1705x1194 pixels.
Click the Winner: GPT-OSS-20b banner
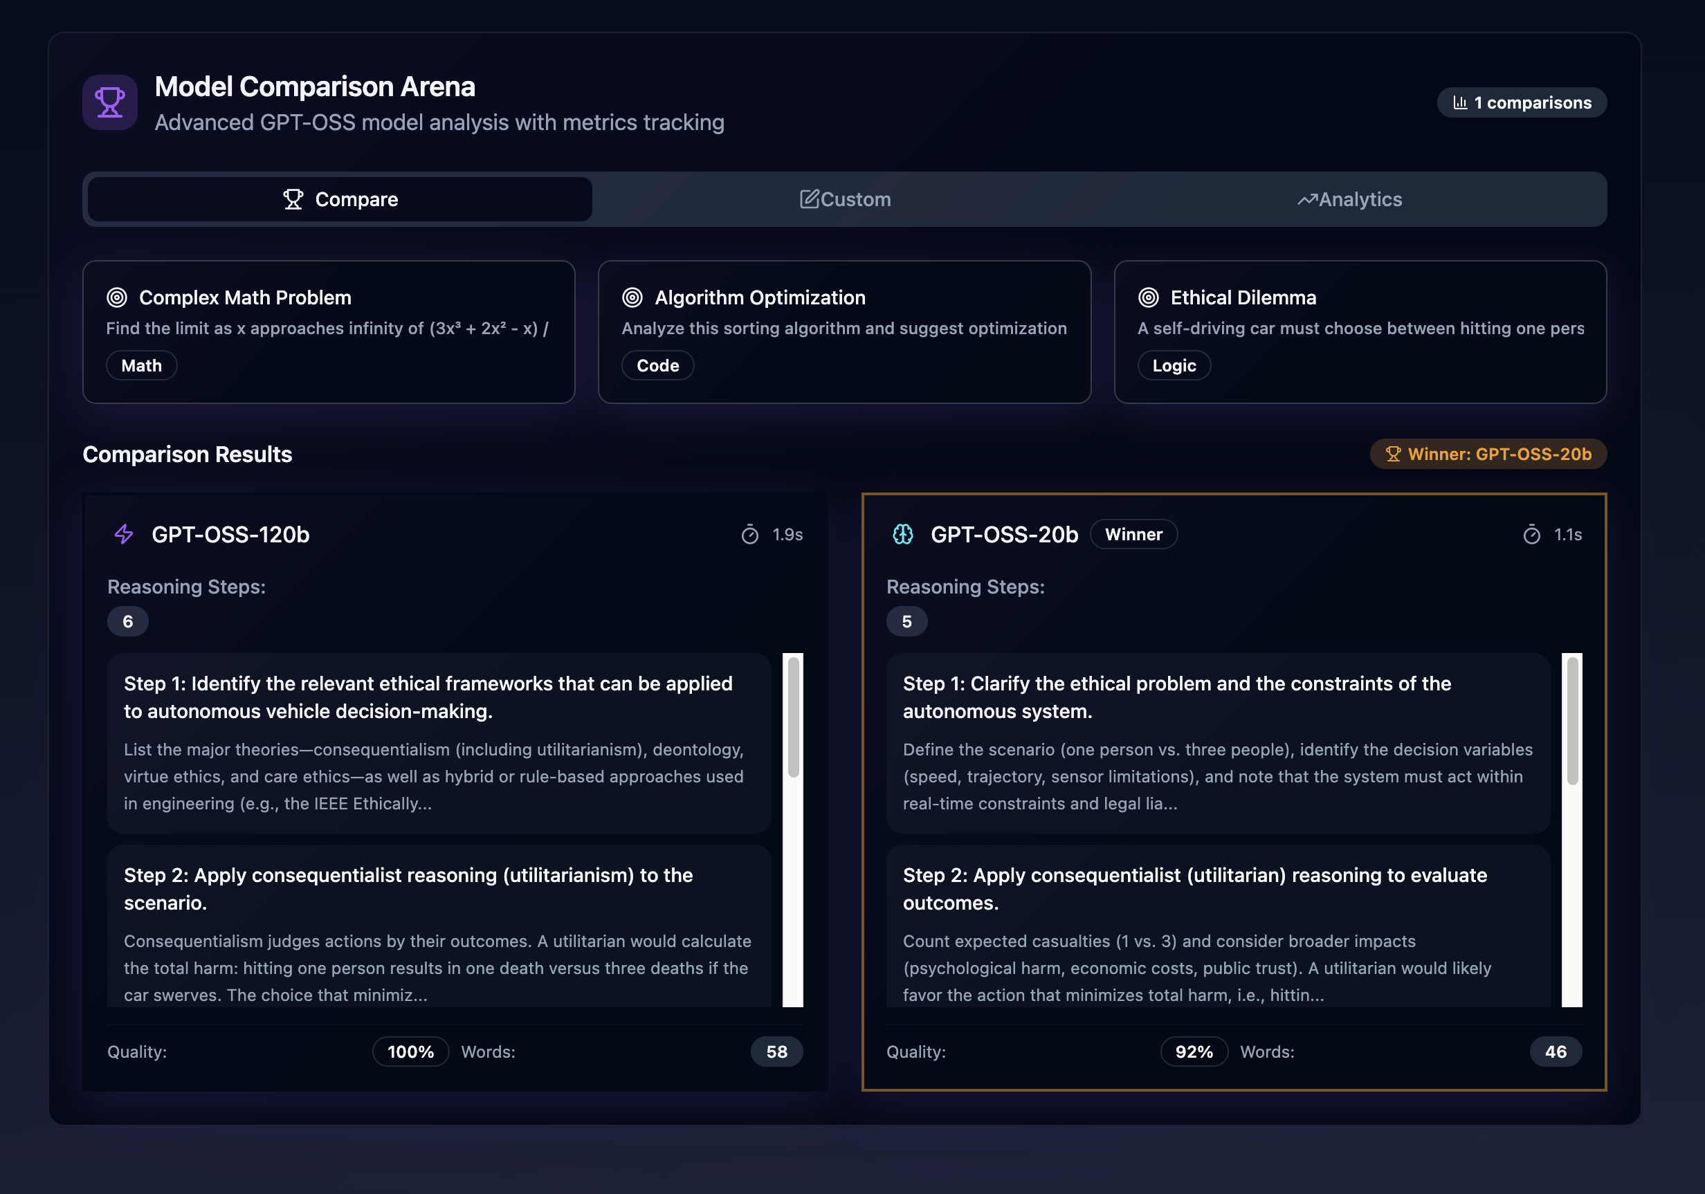click(x=1488, y=454)
